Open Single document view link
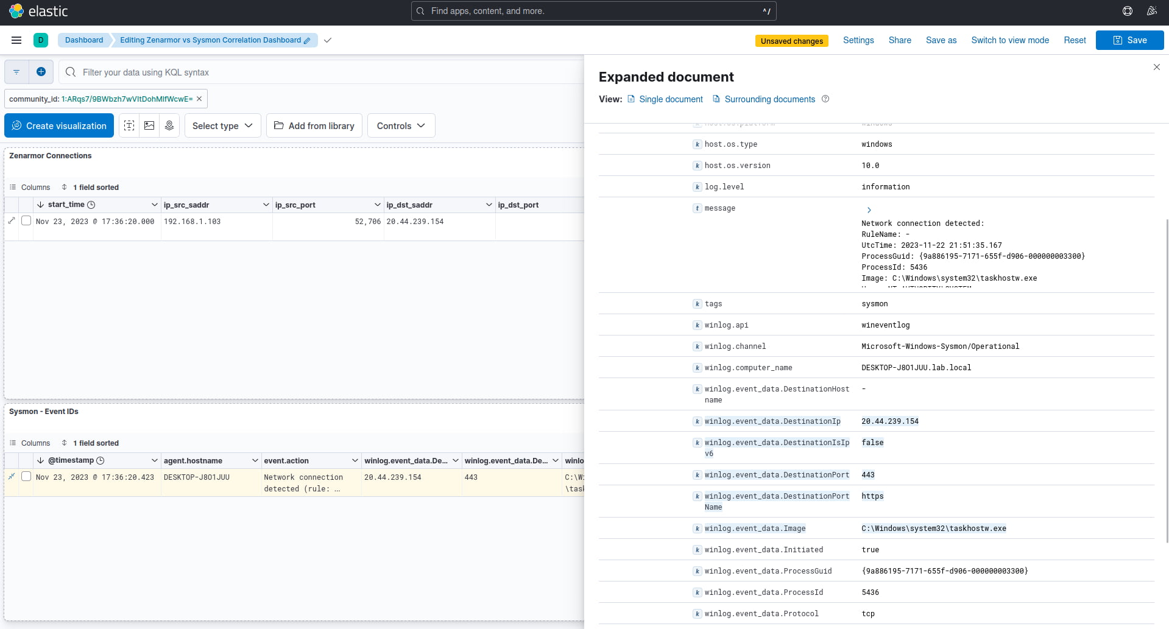Screen dimensions: 1169x629 [665, 99]
